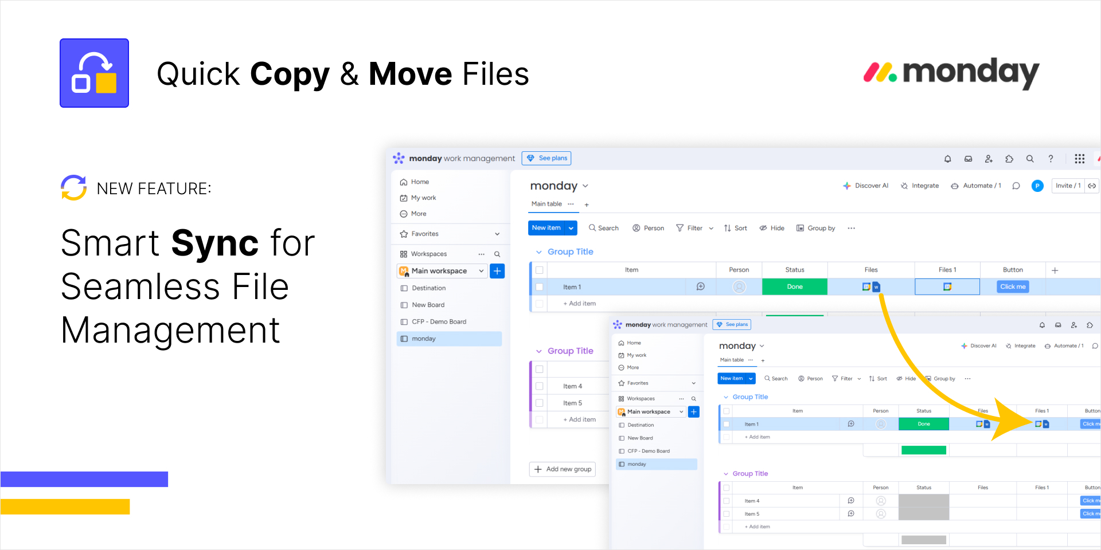Open Filter dropdown arrow in back window
Viewport: 1101px width, 550px height.
point(711,228)
